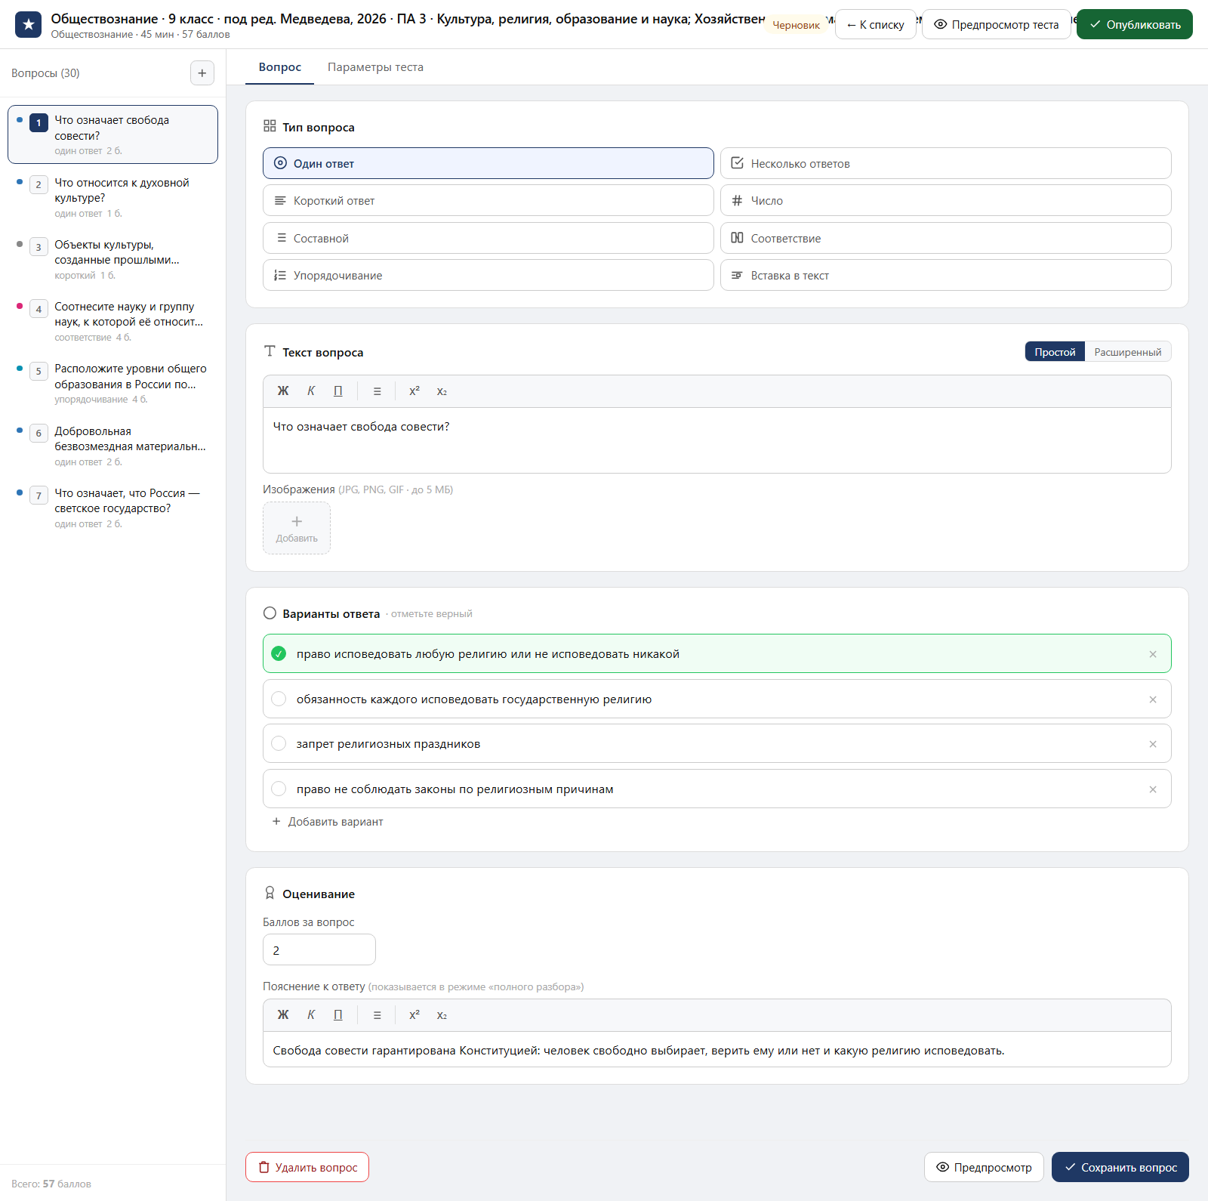Image resolution: width=1208 pixels, height=1201 pixels.
Task: Insert list in question text toolbar
Action: pos(377,391)
